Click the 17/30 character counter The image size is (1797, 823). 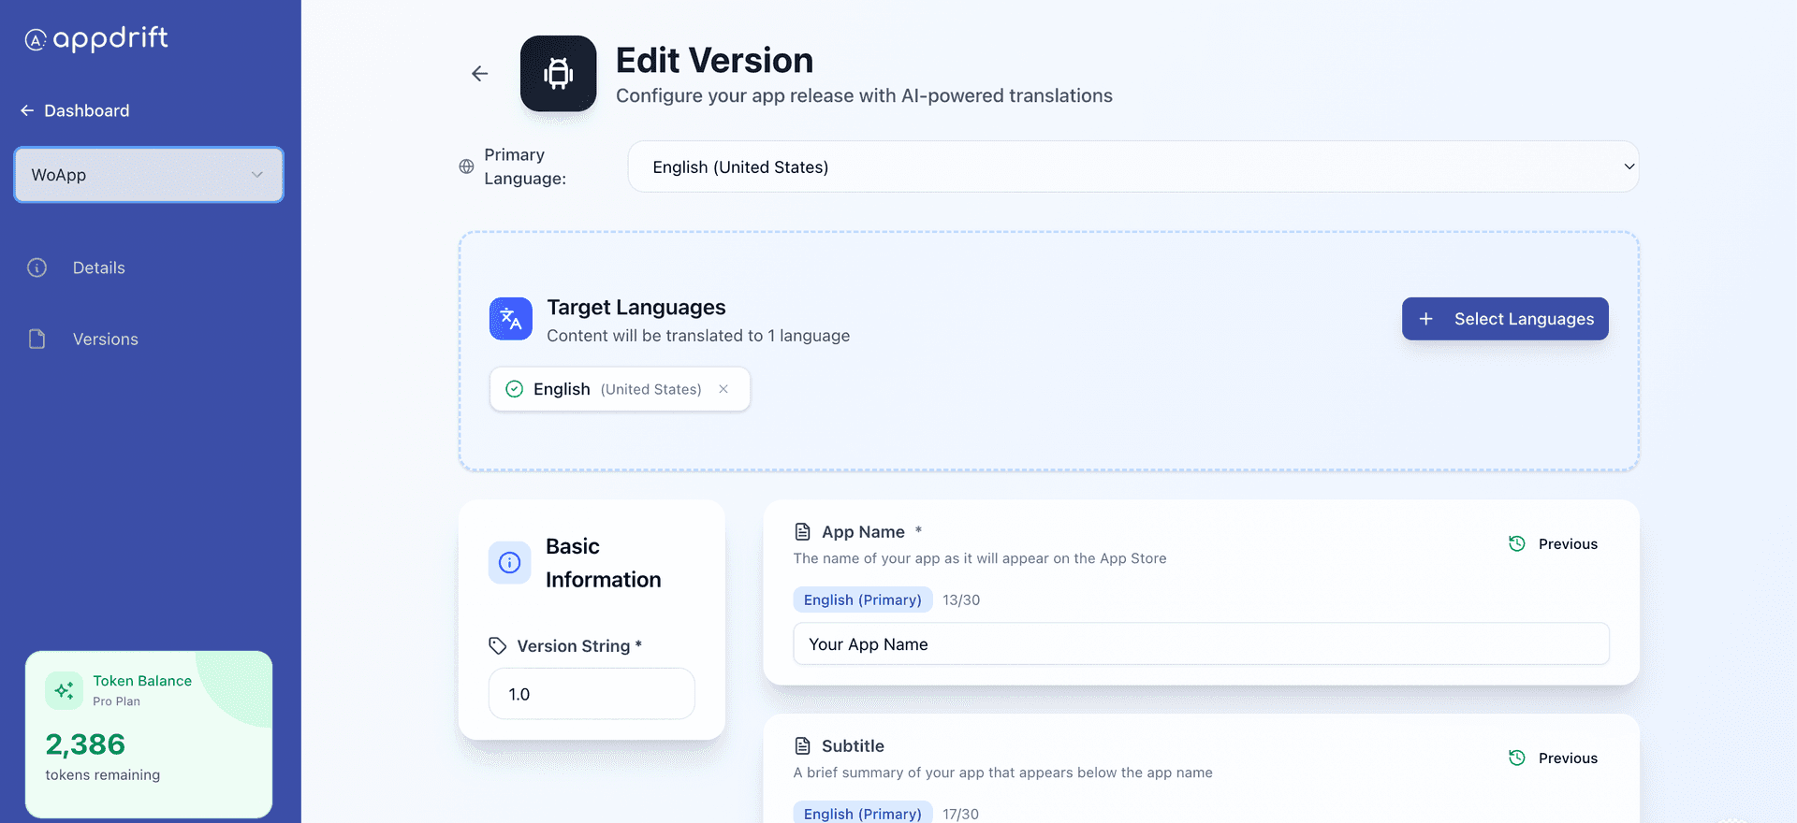point(960,814)
